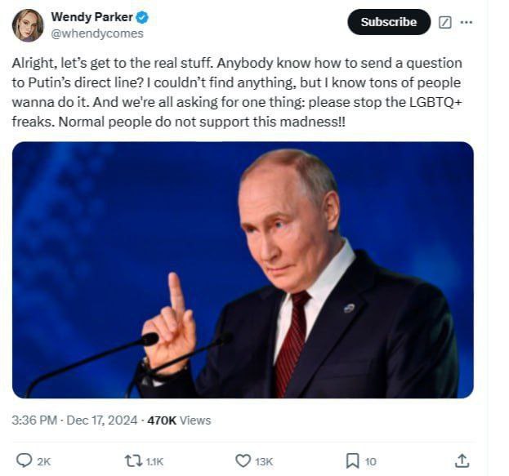
Task: Open Wendy Parker's profile avatar picture
Action: pyautogui.click(x=28, y=25)
